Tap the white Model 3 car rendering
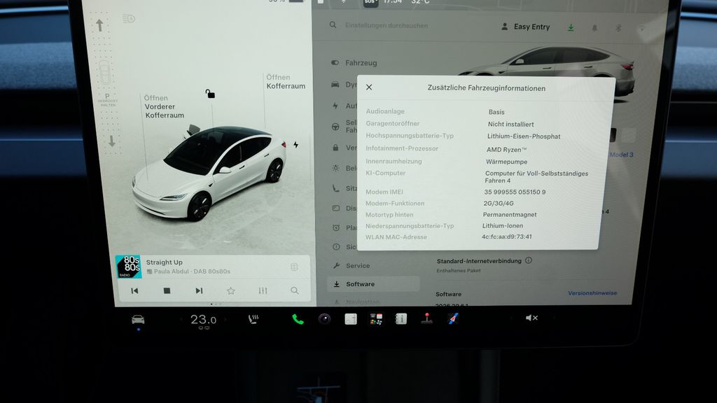 click(209, 173)
